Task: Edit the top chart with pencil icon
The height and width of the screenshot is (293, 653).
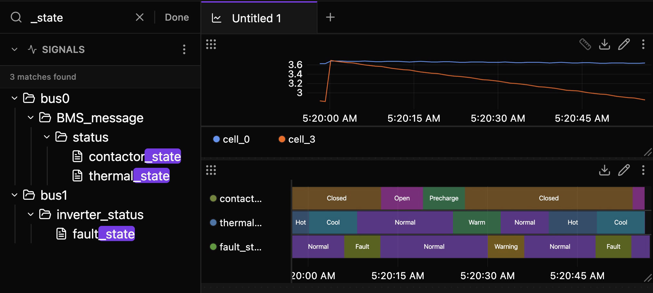Action: coord(624,44)
